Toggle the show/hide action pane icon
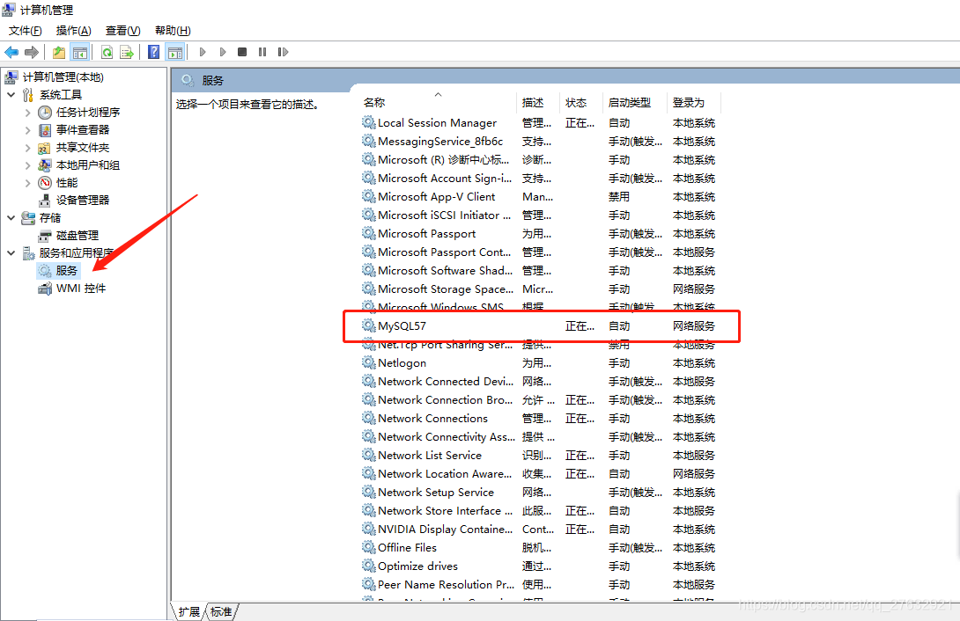The height and width of the screenshot is (621, 960). (174, 51)
